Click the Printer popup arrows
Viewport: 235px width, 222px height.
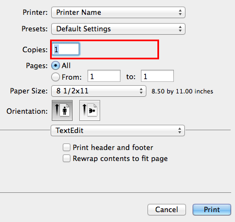click(x=180, y=13)
